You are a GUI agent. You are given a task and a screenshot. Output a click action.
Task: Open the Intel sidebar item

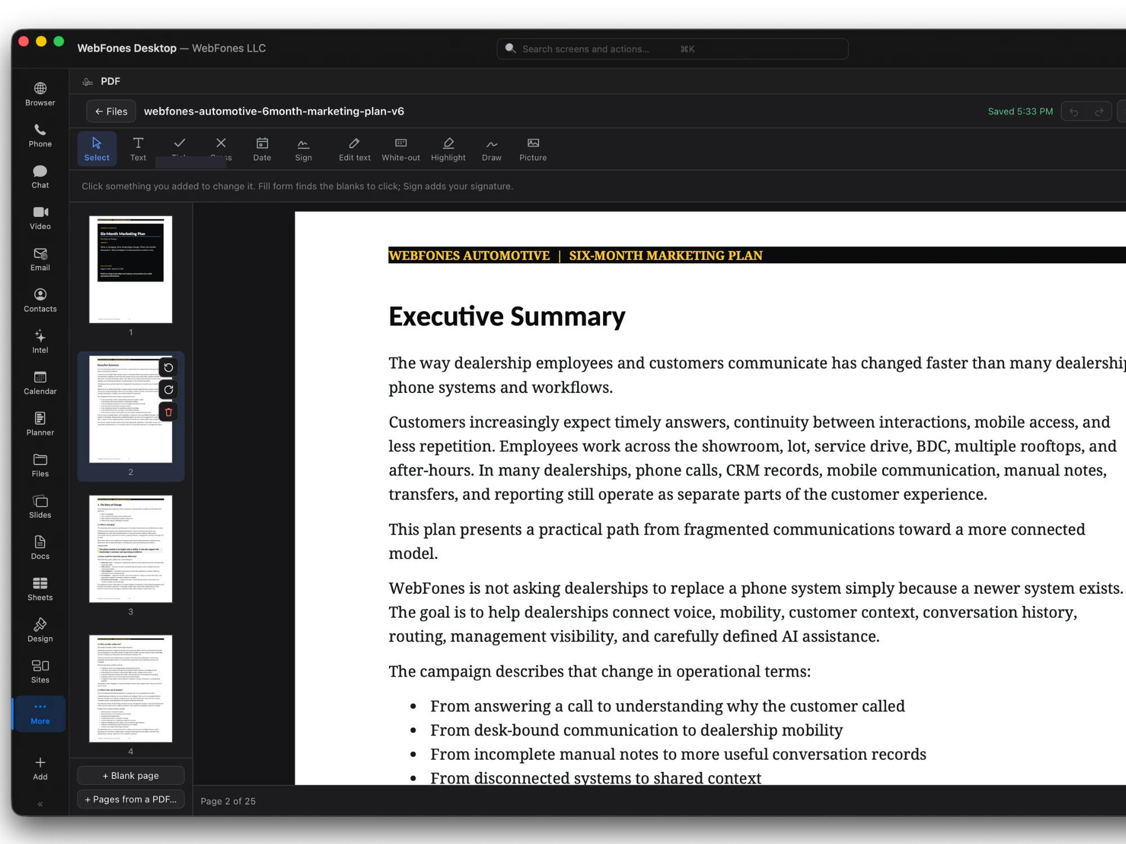coord(40,342)
